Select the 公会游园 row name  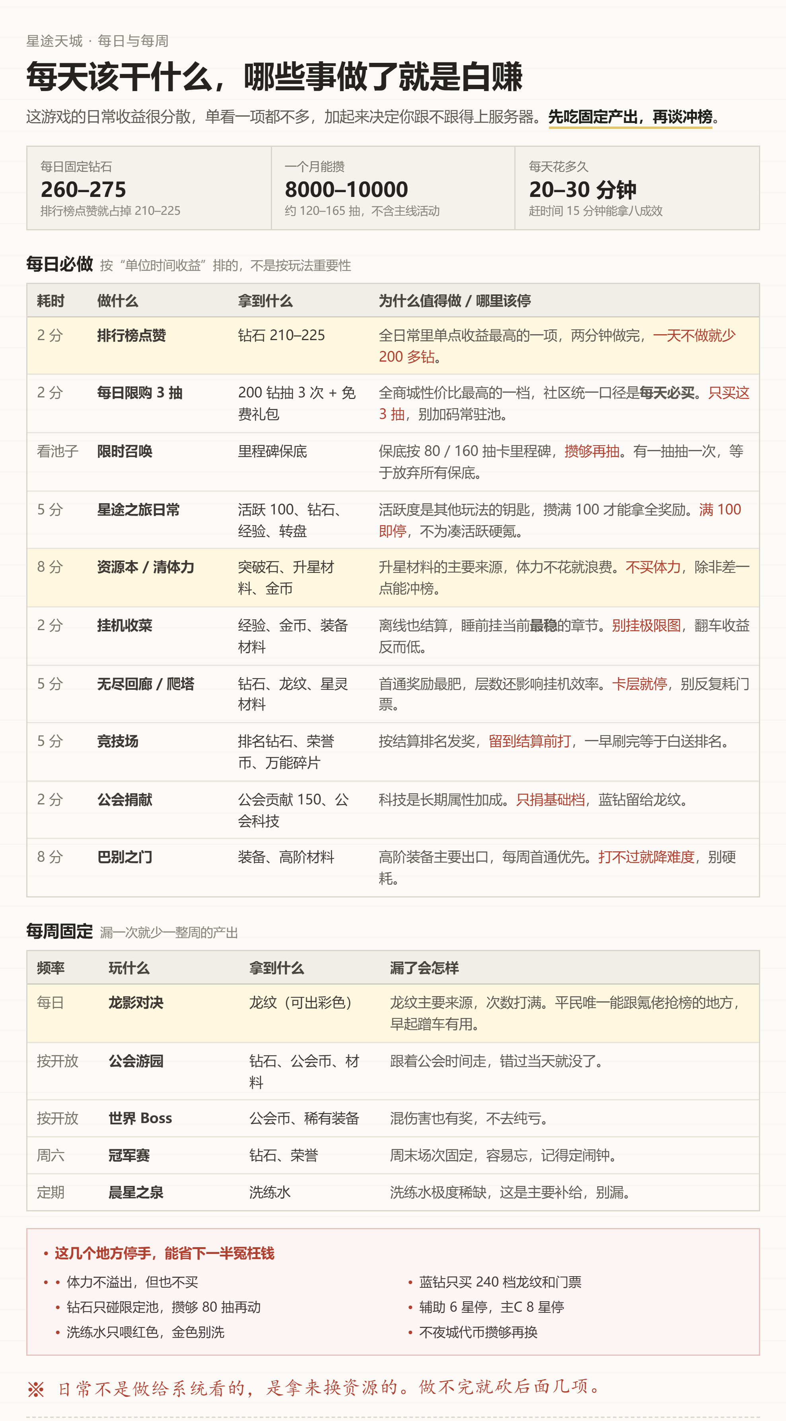coord(136,1061)
